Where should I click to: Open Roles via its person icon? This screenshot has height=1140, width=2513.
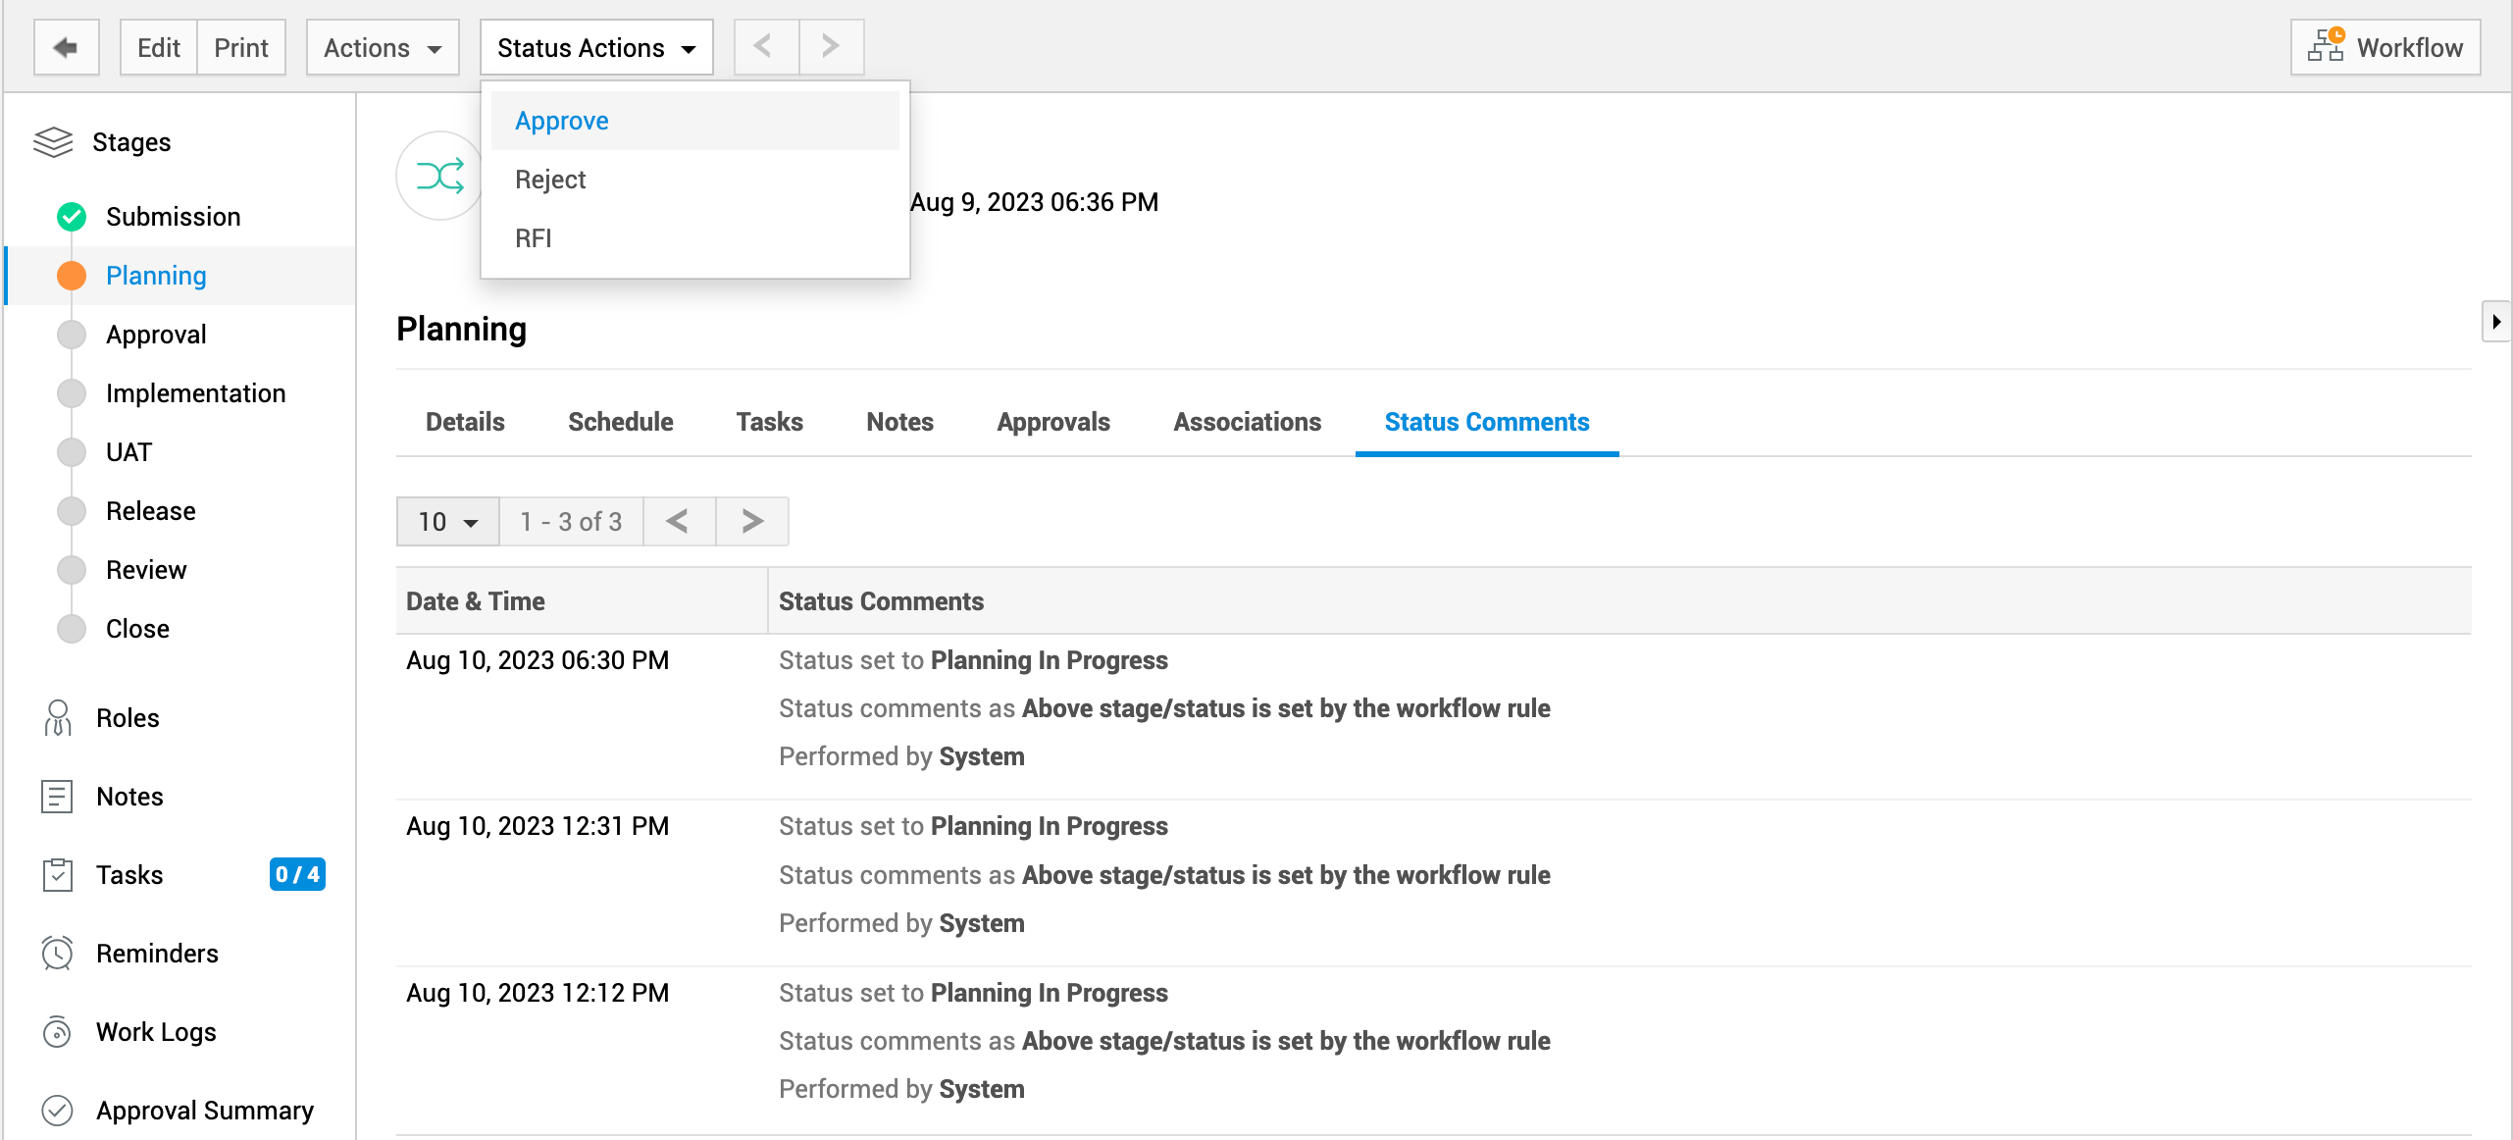tap(58, 718)
